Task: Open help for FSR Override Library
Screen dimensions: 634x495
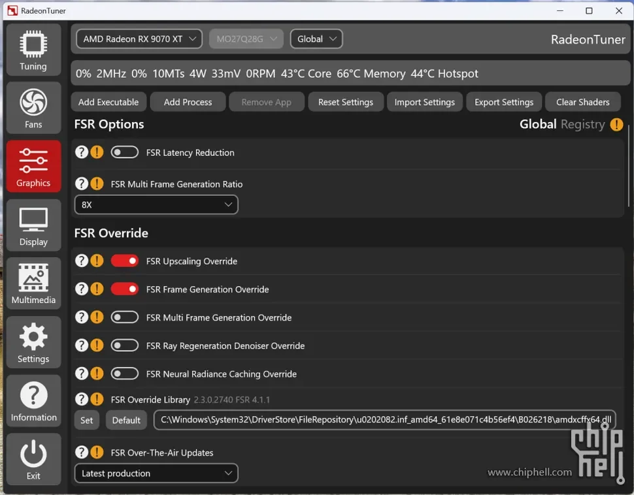Action: (82, 400)
